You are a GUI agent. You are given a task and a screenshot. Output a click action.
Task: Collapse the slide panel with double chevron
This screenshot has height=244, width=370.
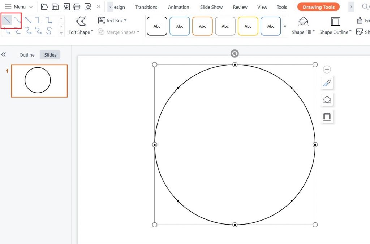click(x=4, y=54)
